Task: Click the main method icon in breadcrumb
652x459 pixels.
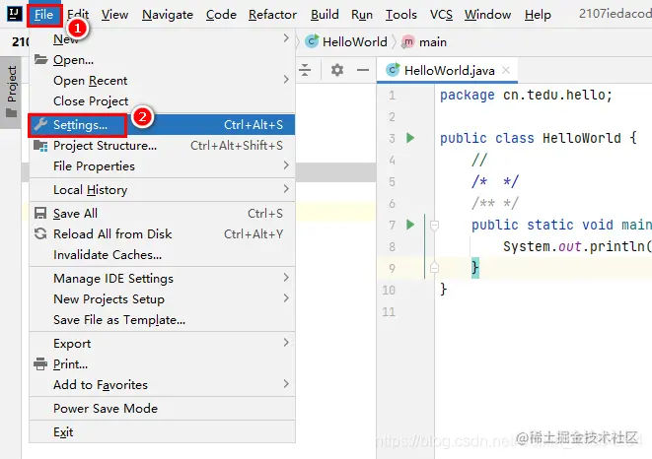Action: coord(408,41)
